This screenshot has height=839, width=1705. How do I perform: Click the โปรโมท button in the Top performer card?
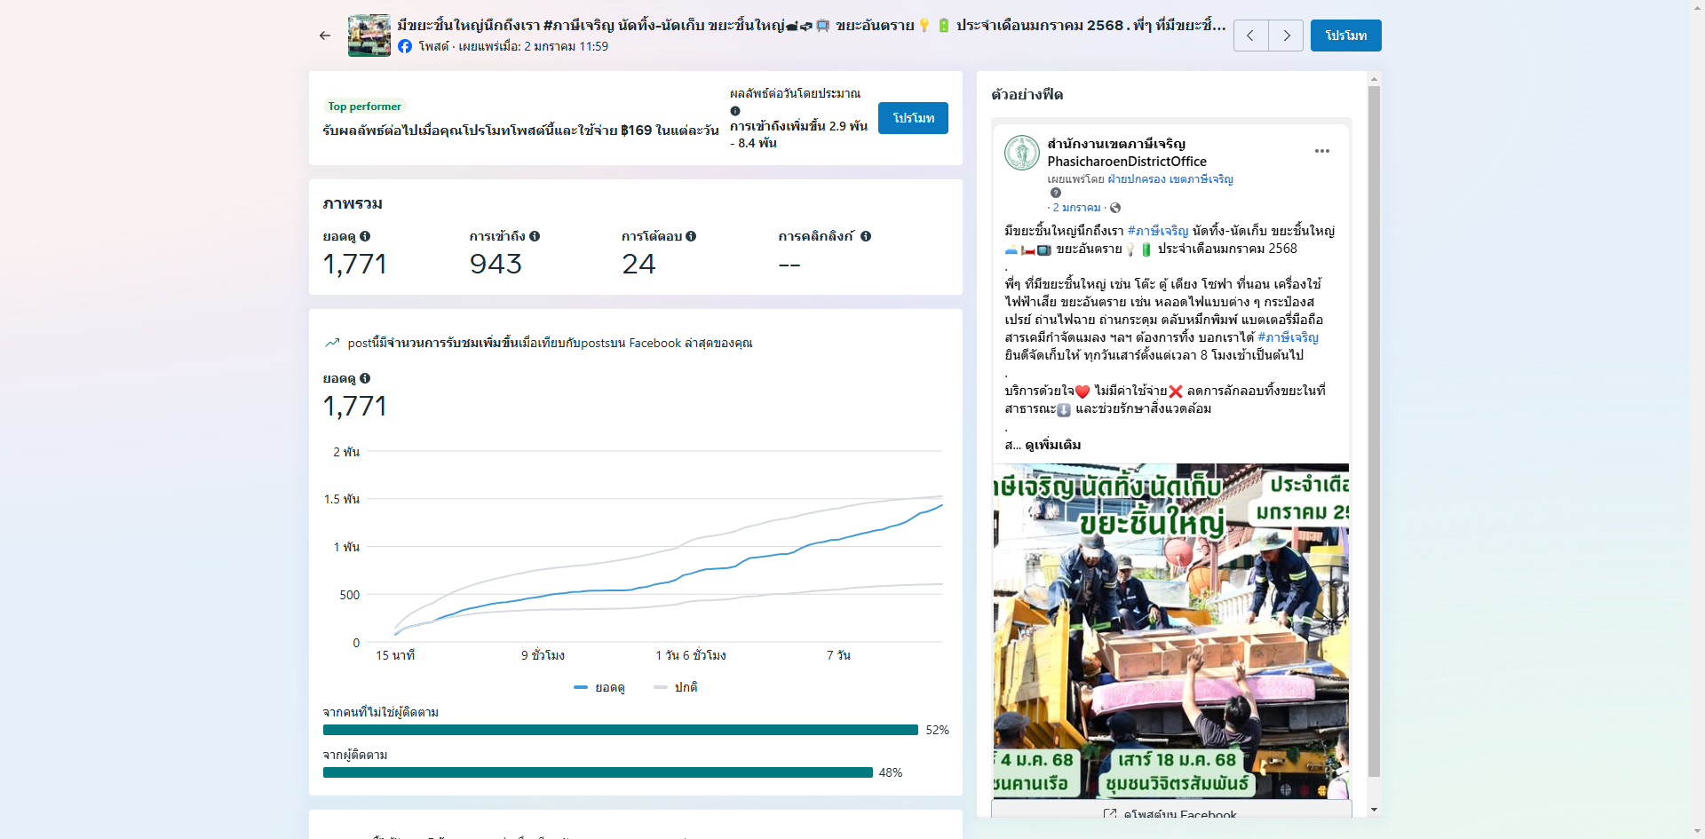click(x=913, y=118)
